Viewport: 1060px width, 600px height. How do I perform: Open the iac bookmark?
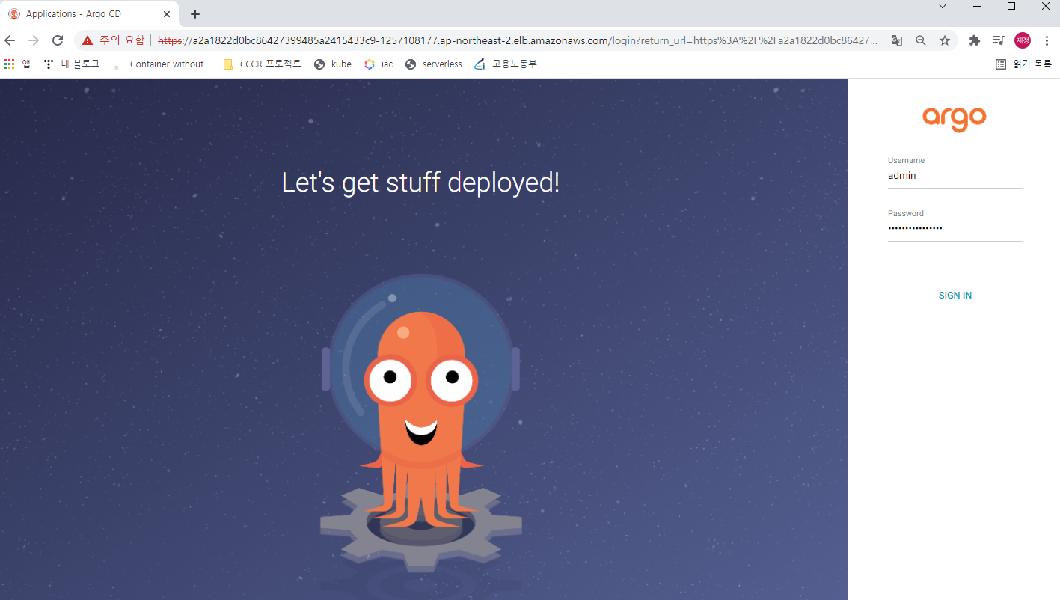pos(379,64)
